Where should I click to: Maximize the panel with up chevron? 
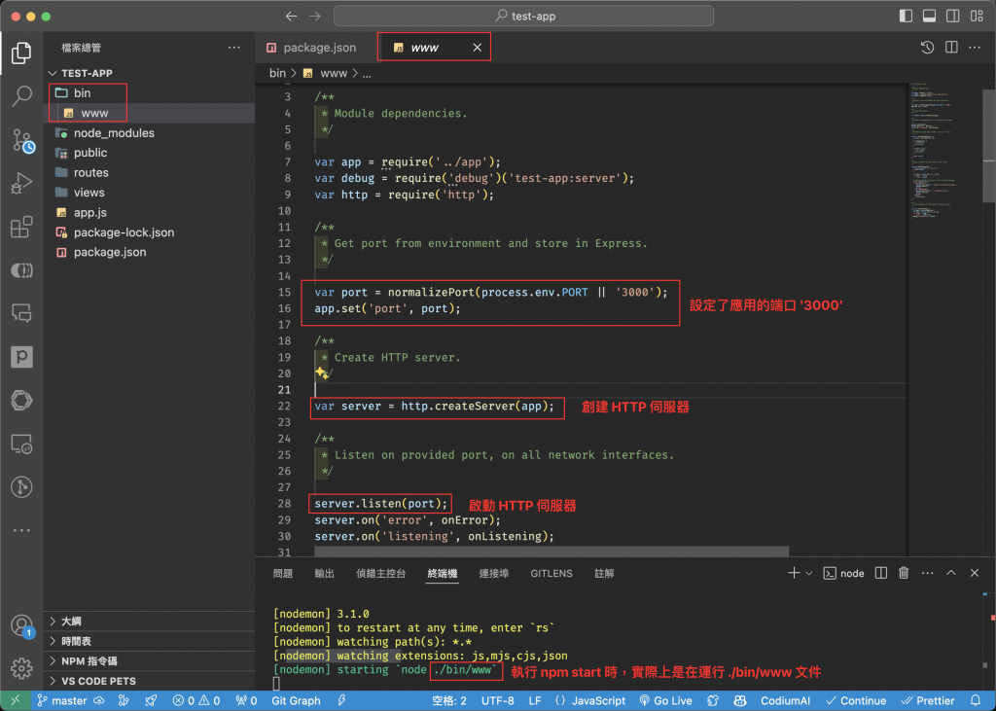coord(951,573)
